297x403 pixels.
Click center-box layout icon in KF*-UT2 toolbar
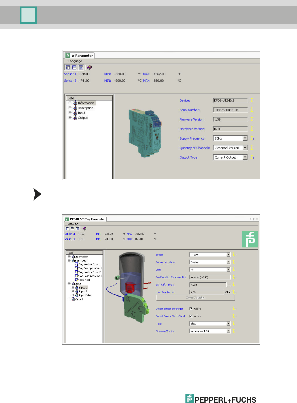coord(78,228)
